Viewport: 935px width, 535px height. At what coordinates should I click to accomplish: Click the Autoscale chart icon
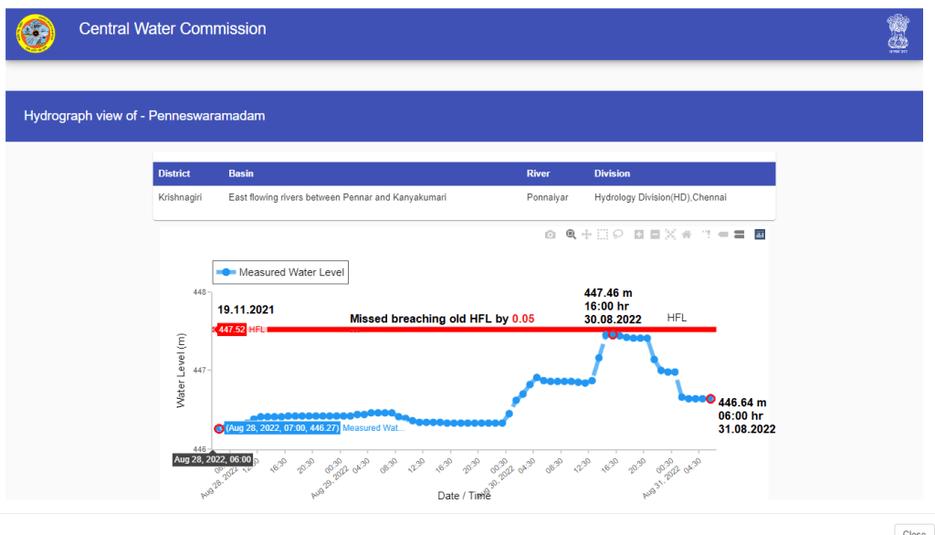pos(670,235)
